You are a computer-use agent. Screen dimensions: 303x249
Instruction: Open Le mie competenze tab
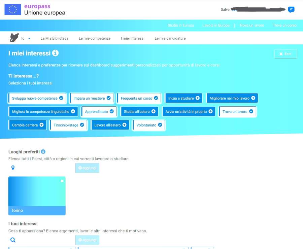click(95, 38)
